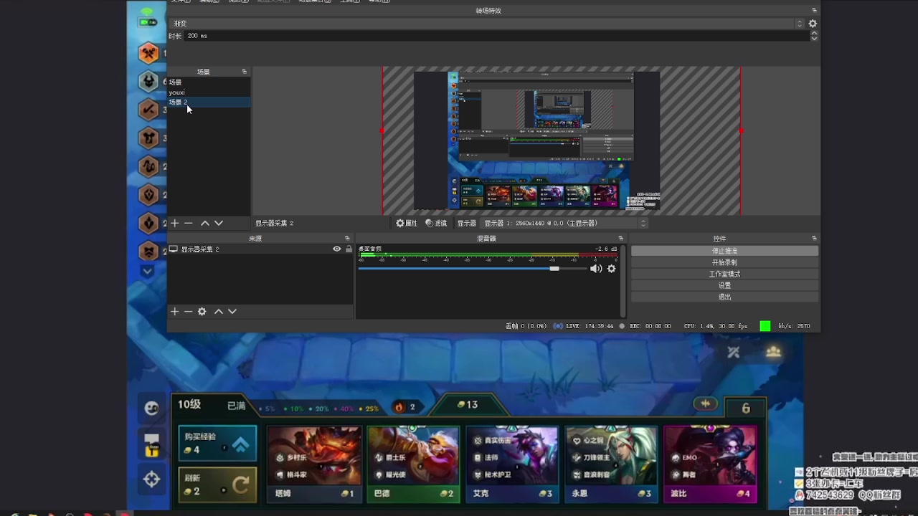Mute desktop audio speaker icon
Viewport: 918px width, 516px height.
click(x=596, y=269)
